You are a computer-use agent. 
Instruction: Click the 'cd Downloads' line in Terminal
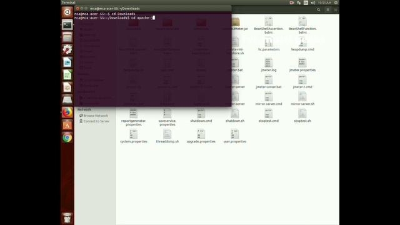pyautogui.click(x=105, y=14)
